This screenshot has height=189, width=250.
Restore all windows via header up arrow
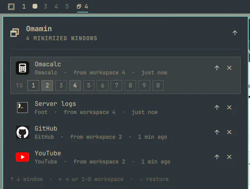pos(235,33)
